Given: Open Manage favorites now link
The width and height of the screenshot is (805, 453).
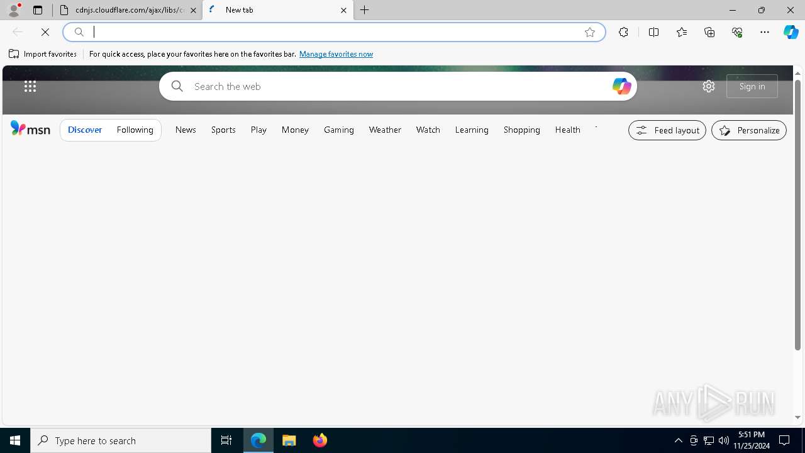Looking at the screenshot, I should click(x=336, y=54).
